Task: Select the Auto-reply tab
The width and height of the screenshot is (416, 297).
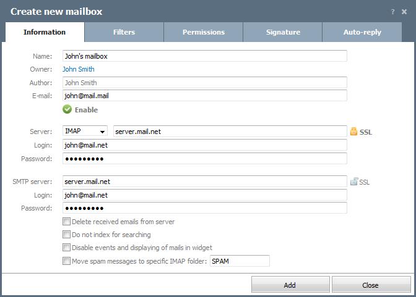Action: click(x=362, y=32)
